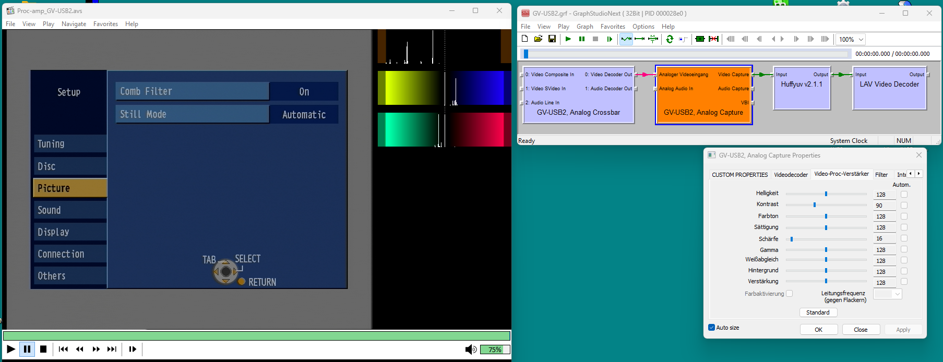Click the OK button in properties dialog
Image resolution: width=943 pixels, height=362 pixels.
(818, 330)
